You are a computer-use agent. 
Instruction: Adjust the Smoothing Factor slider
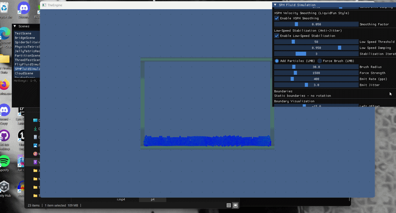click(316, 24)
